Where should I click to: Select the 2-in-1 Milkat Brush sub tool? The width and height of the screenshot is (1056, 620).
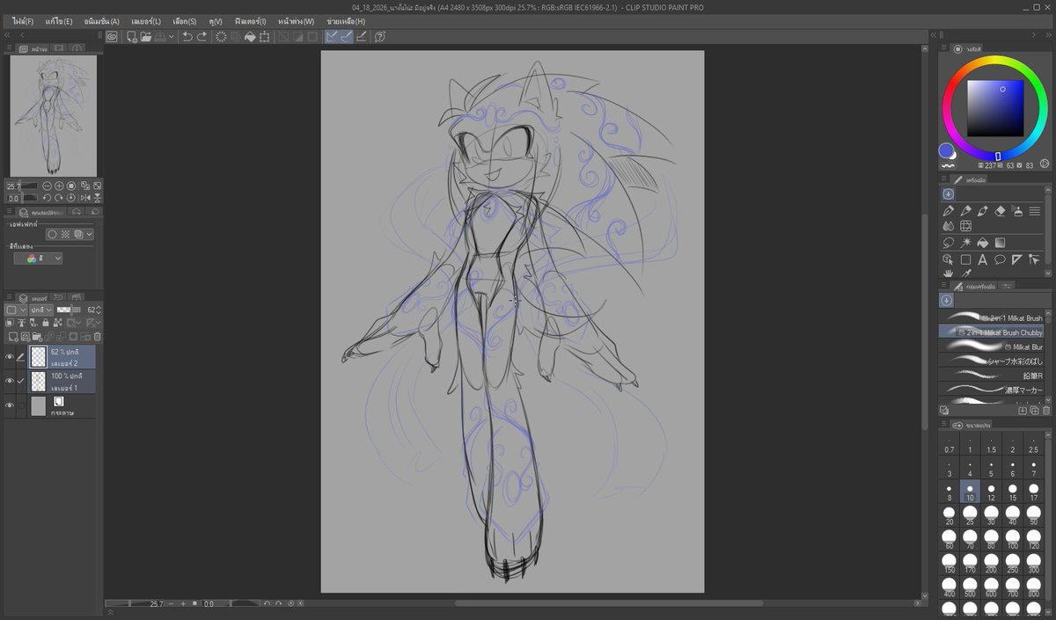tap(991, 317)
